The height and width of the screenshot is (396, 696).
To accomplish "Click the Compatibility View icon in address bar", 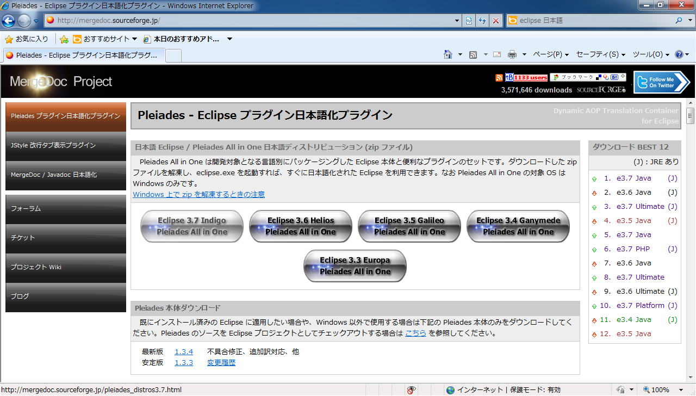I will point(469,21).
